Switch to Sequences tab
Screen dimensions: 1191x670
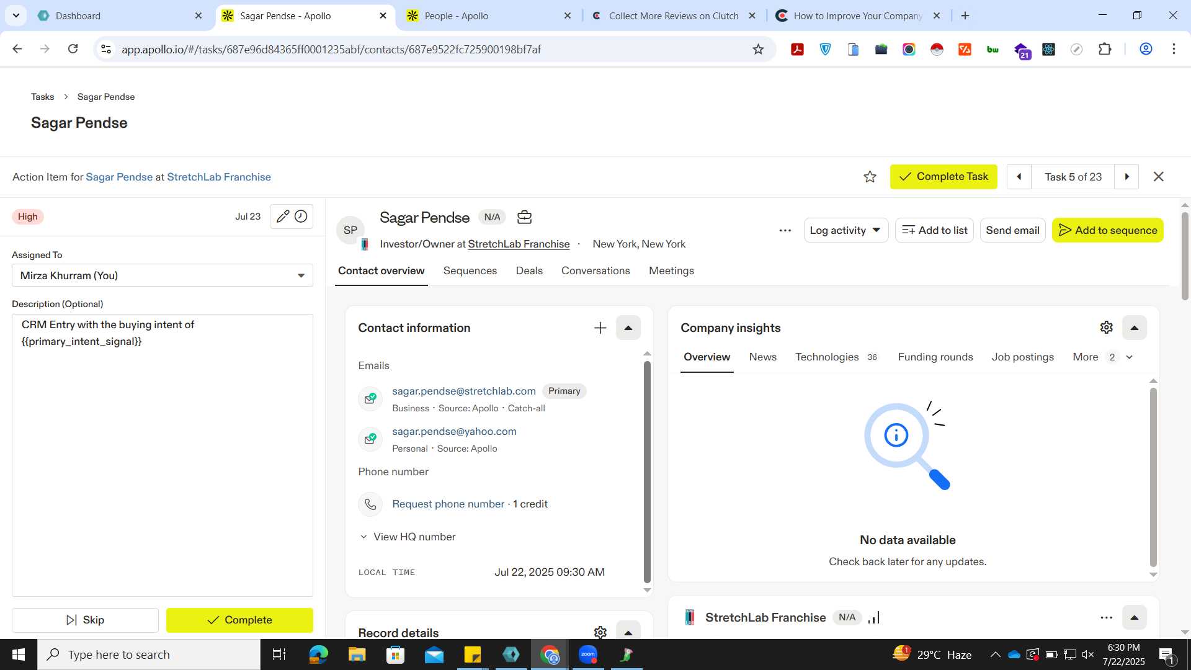pyautogui.click(x=470, y=270)
